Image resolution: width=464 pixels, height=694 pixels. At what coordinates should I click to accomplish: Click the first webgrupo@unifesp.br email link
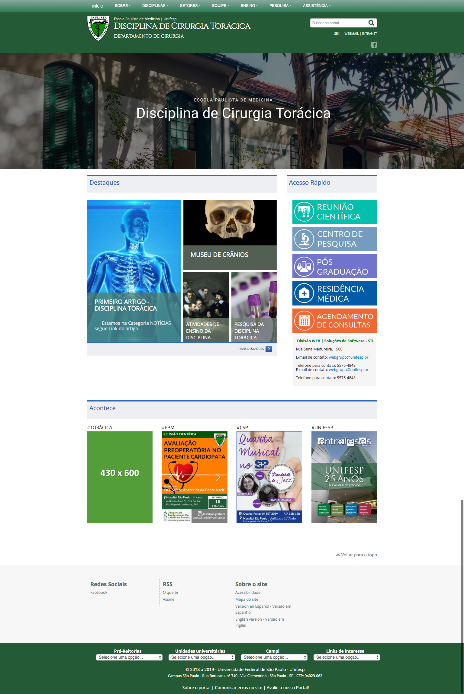pos(349,357)
